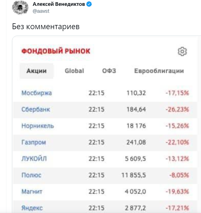Viewport: 201px width, 213px height.
Task: Click the Норникель stock link
Action: click(38, 126)
